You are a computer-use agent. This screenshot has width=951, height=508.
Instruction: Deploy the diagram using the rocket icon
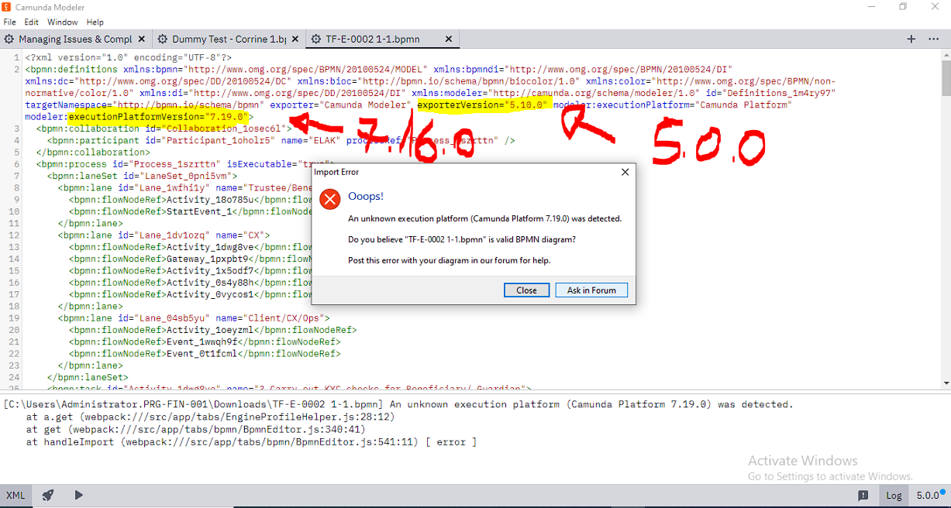47,495
